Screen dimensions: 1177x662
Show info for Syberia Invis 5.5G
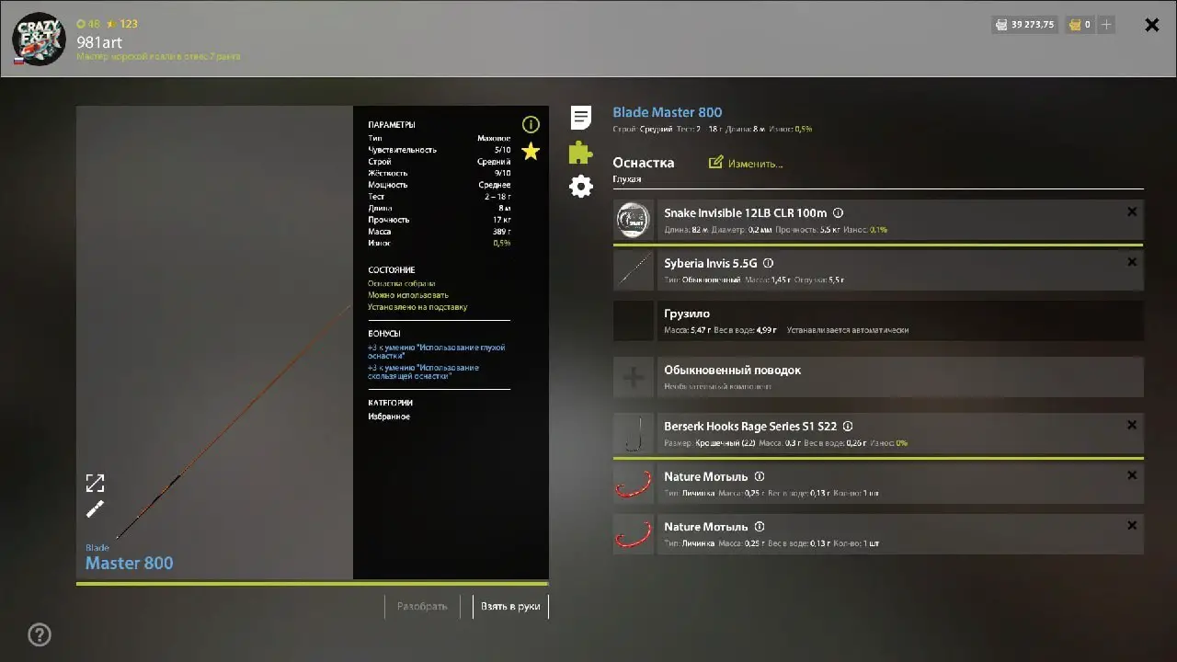[769, 264]
